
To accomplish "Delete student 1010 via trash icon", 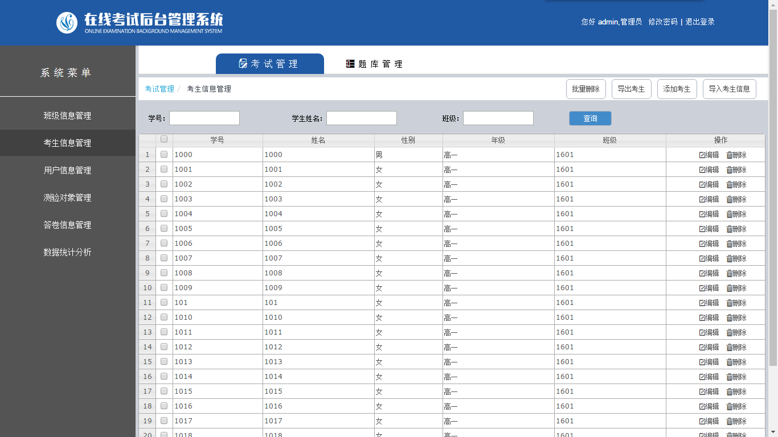I will (730, 318).
